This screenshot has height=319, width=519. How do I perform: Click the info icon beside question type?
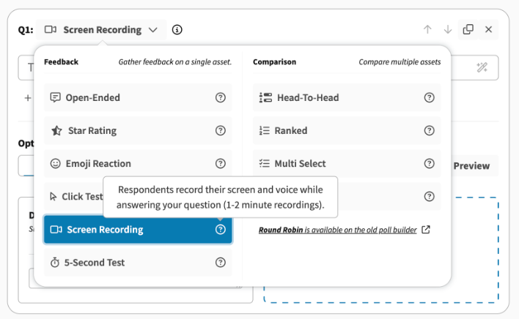tap(177, 30)
